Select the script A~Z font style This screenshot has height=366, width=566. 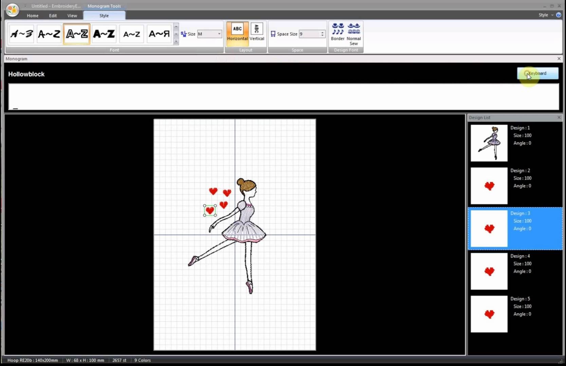click(22, 34)
